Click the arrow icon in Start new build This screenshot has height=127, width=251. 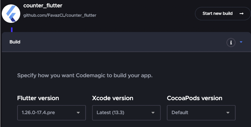coord(241,13)
